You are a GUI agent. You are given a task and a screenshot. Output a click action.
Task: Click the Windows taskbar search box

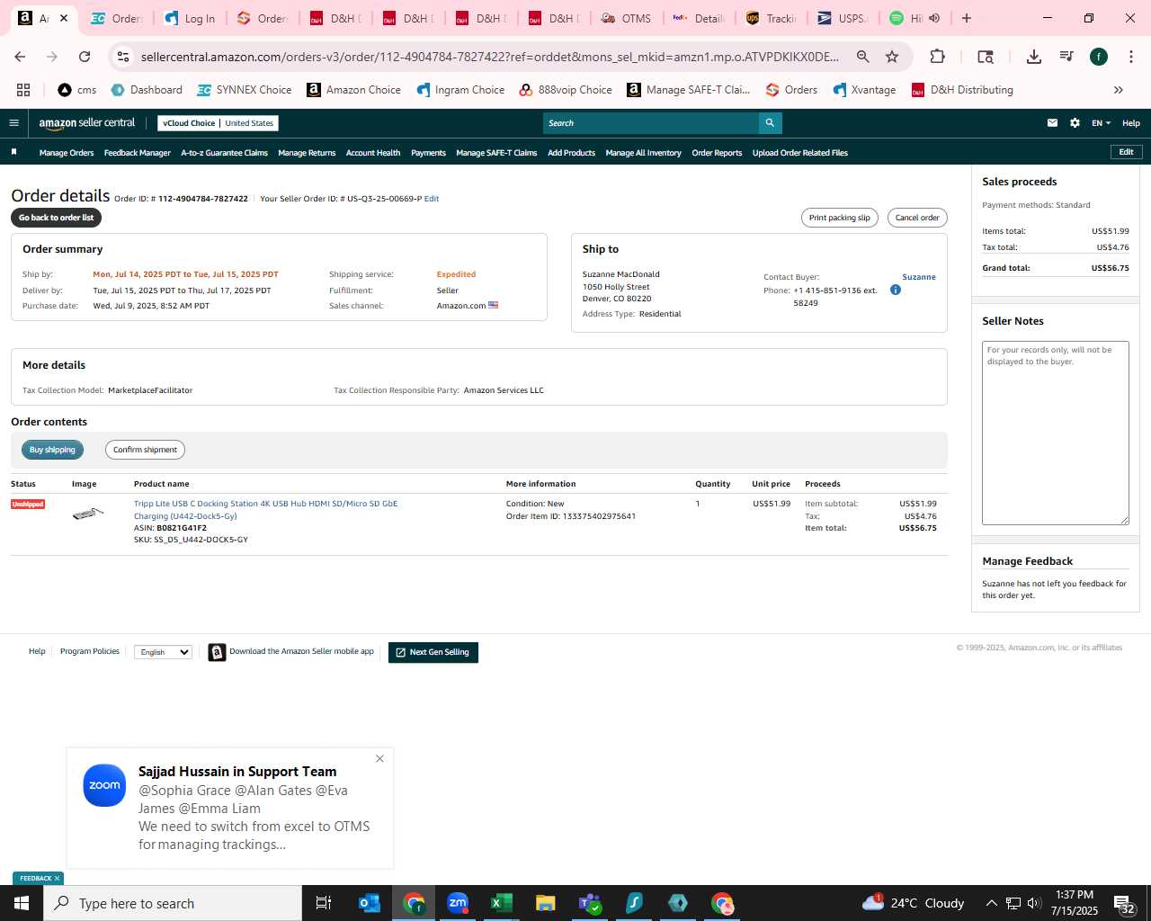coord(173,903)
